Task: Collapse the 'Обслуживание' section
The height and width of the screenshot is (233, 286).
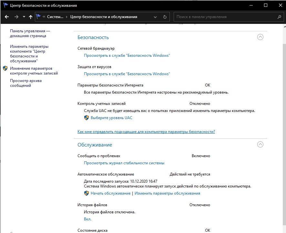Action: (x=260, y=145)
